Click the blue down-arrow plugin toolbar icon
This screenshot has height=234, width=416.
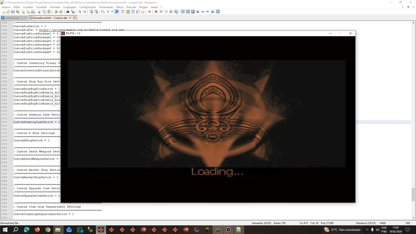pos(208,12)
